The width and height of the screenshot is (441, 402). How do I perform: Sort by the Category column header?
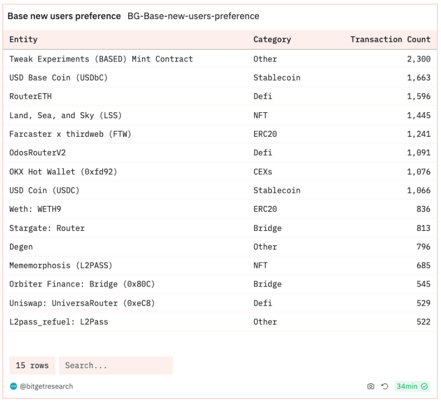tap(272, 39)
